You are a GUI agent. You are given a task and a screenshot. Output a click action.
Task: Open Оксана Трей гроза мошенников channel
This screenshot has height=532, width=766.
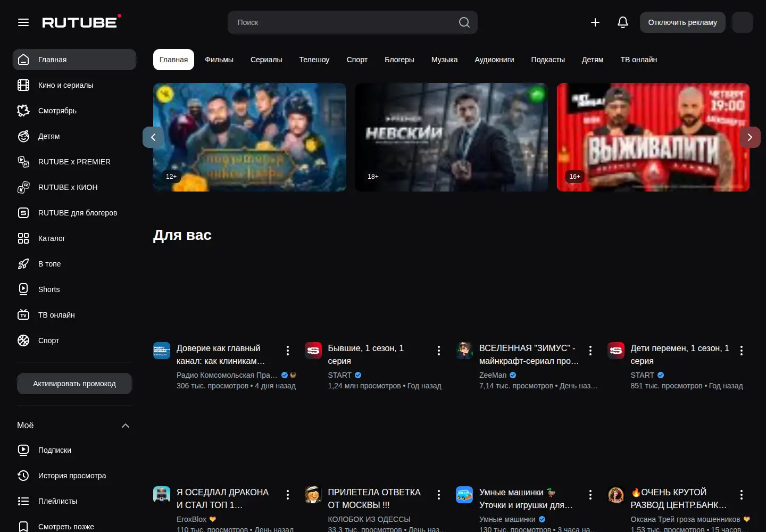(685, 519)
